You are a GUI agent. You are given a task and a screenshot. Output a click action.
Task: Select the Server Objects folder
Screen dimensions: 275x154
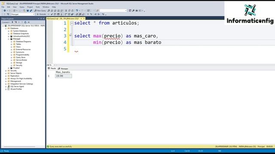pyautogui.click(x=16, y=73)
